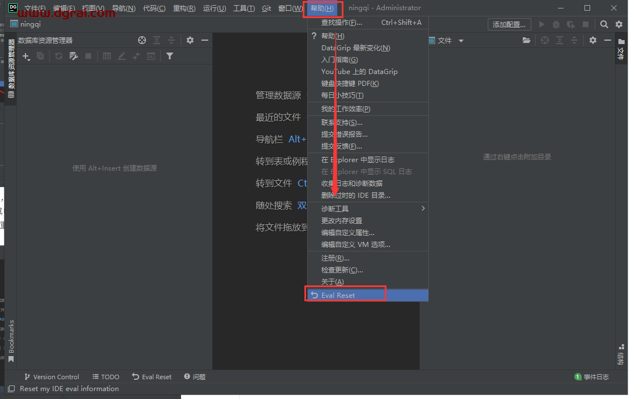This screenshot has height=399, width=632.
Task: Click the ningqi project breadcrumb
Action: click(26, 24)
